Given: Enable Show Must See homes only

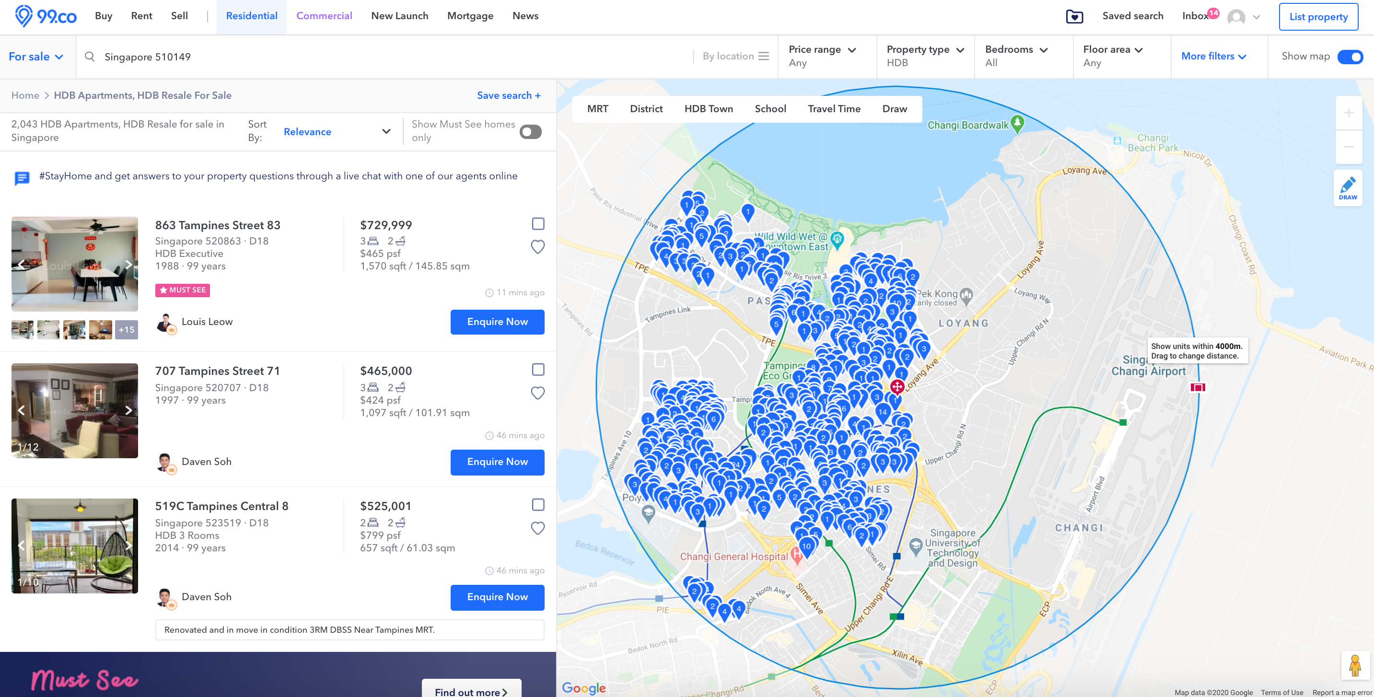Looking at the screenshot, I should click(x=530, y=131).
